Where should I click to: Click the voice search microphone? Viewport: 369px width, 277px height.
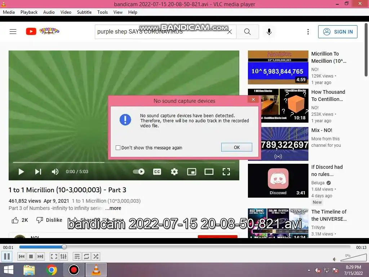coord(269,32)
